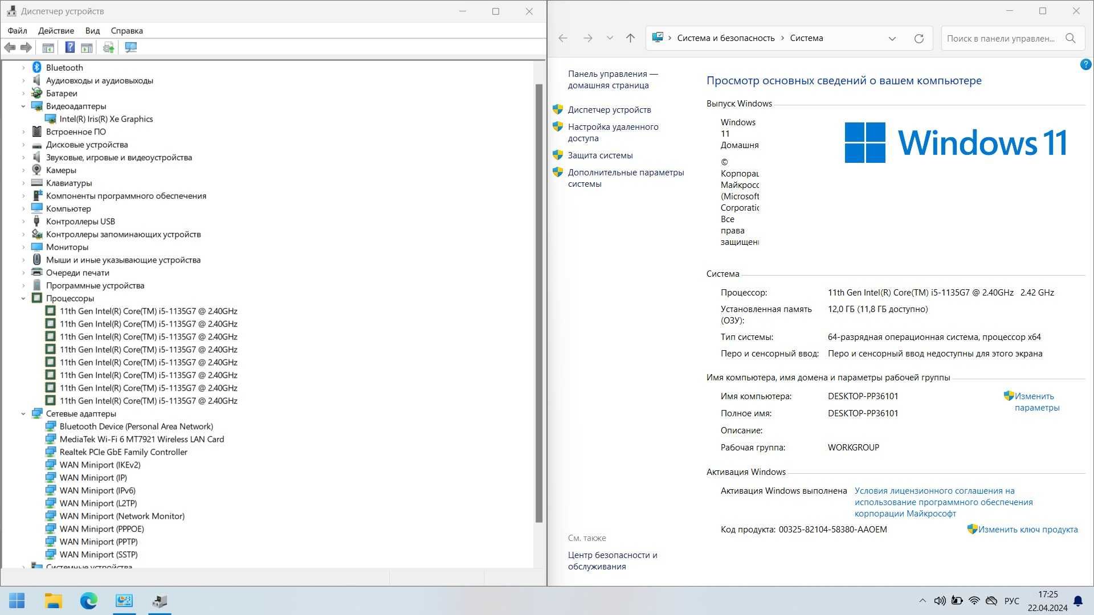This screenshot has height=615, width=1094.
Task: Open the Справка menu
Action: 126,31
